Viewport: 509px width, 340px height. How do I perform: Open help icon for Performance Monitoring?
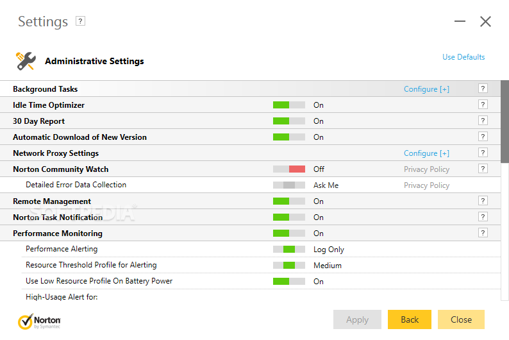(x=483, y=233)
